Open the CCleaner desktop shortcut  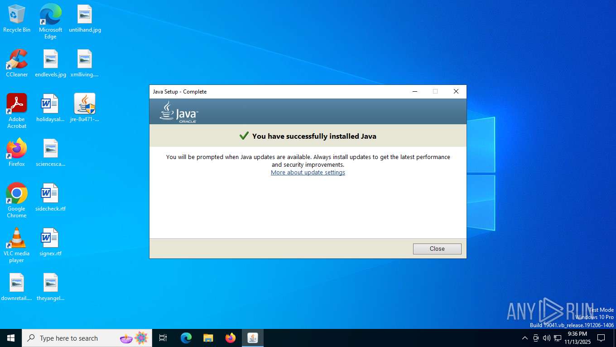pos(17,63)
